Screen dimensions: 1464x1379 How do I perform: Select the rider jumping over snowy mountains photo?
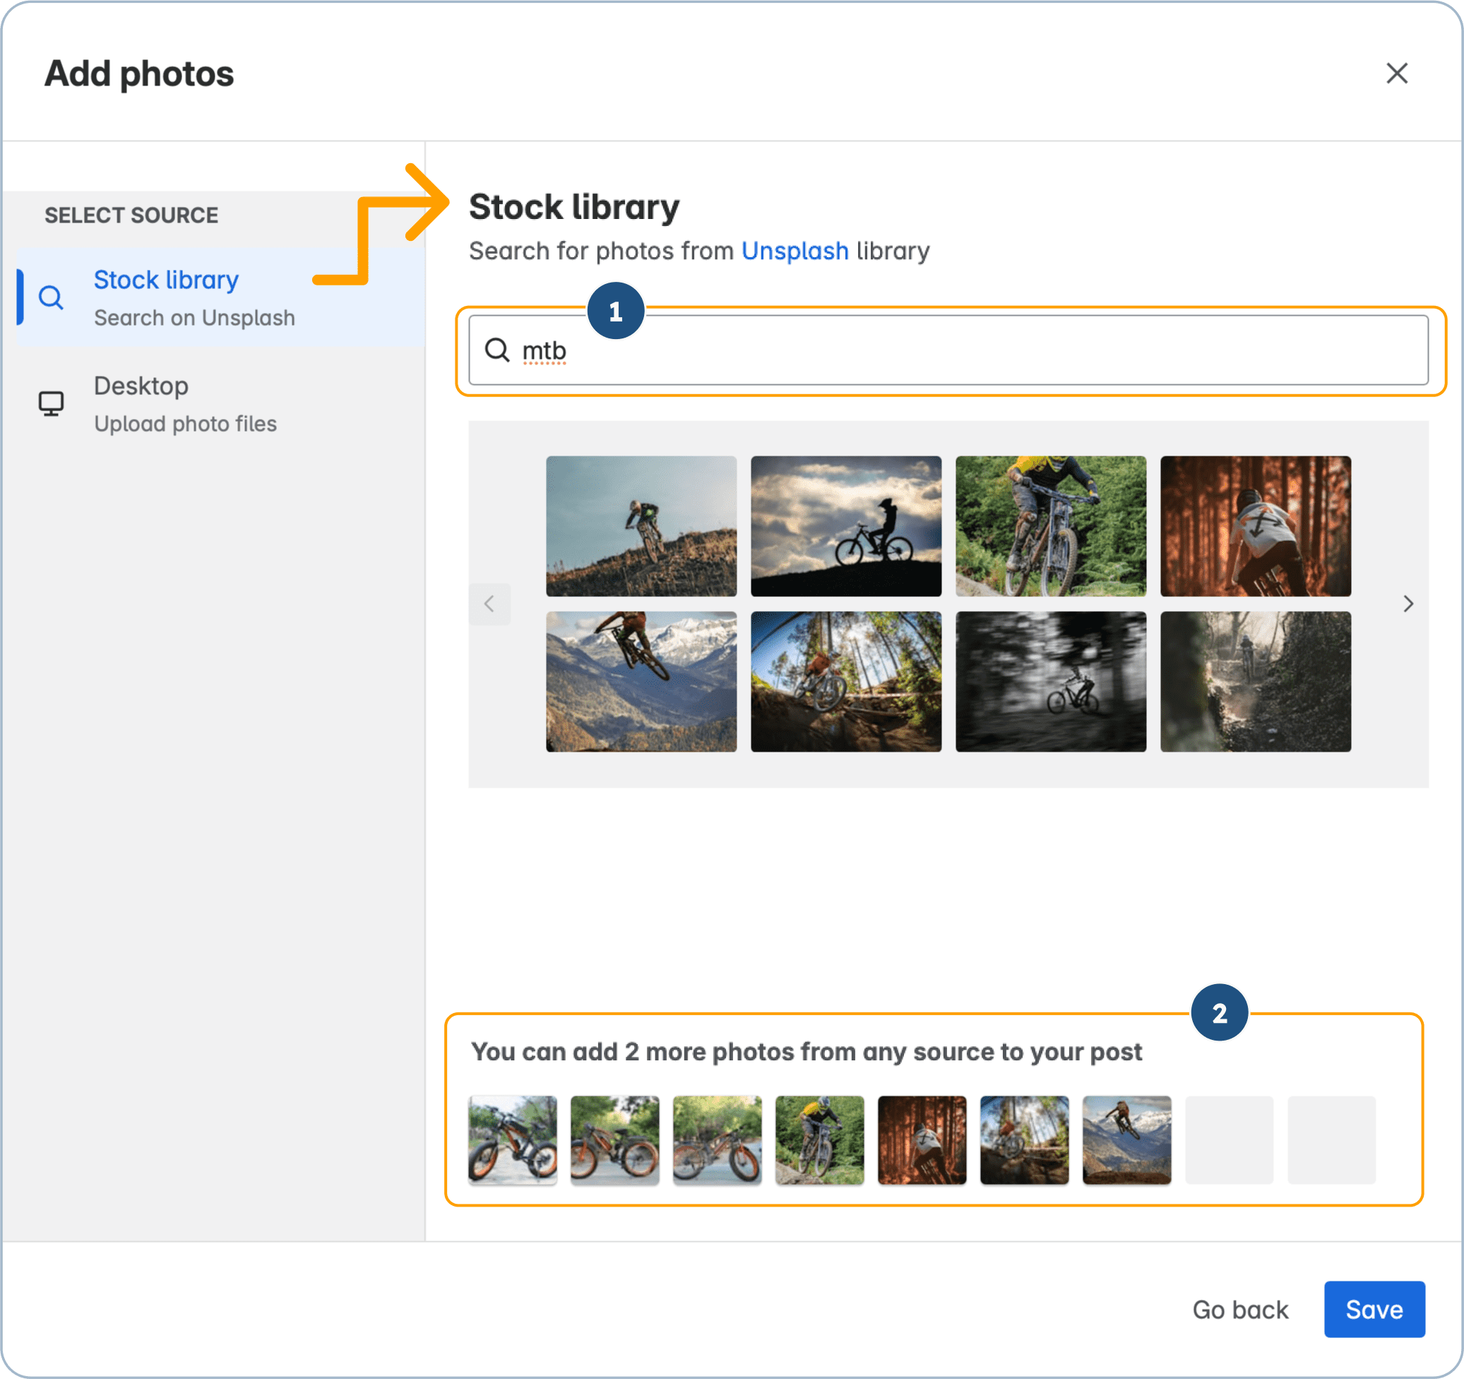[641, 682]
